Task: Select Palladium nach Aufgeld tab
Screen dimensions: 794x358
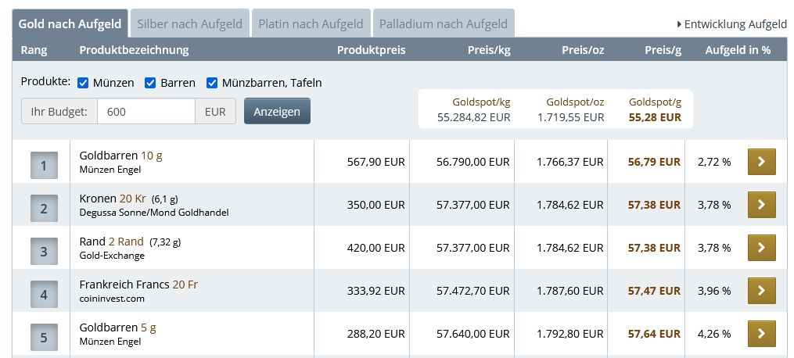Action: pyautogui.click(x=444, y=24)
